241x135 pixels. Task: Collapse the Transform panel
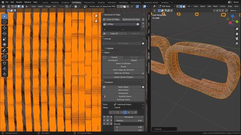tap(103, 82)
